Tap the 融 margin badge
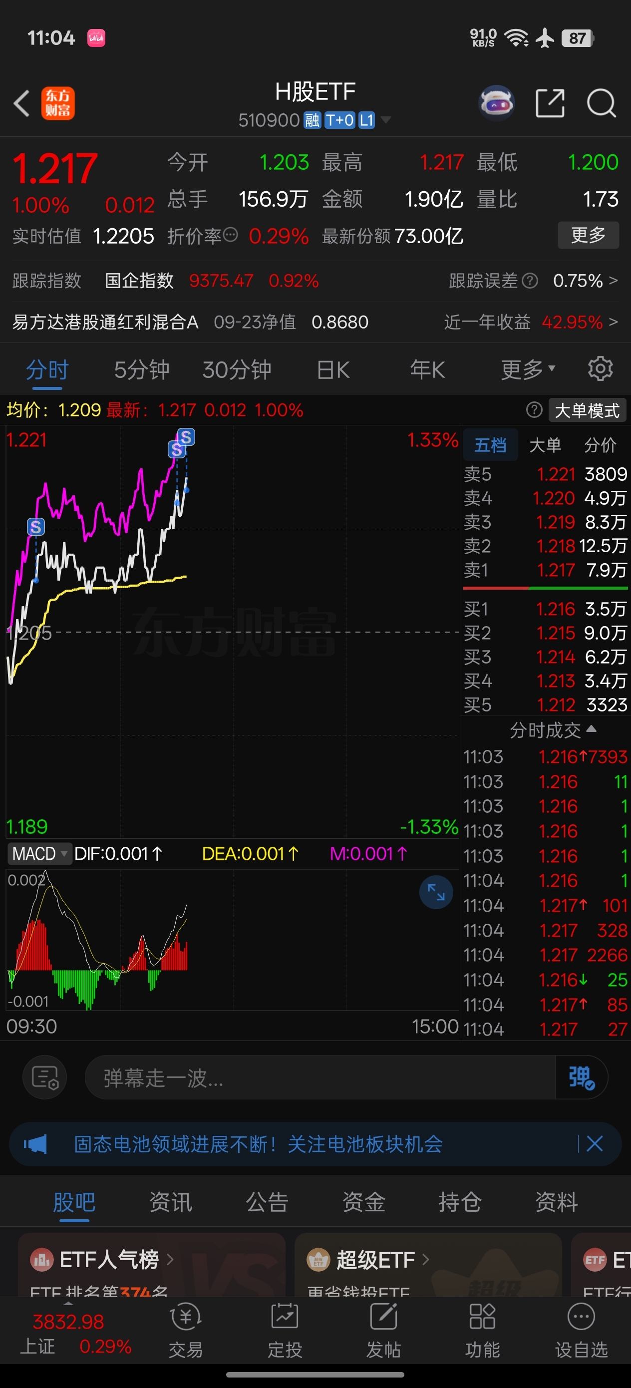This screenshot has width=631, height=1388. tap(313, 120)
